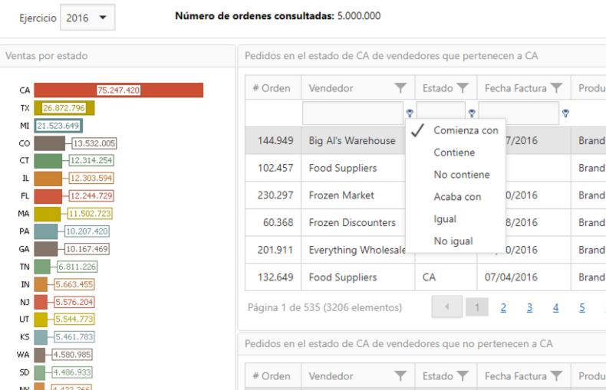Click the MI sales bar
The height and width of the screenshot is (390, 606).
point(58,126)
